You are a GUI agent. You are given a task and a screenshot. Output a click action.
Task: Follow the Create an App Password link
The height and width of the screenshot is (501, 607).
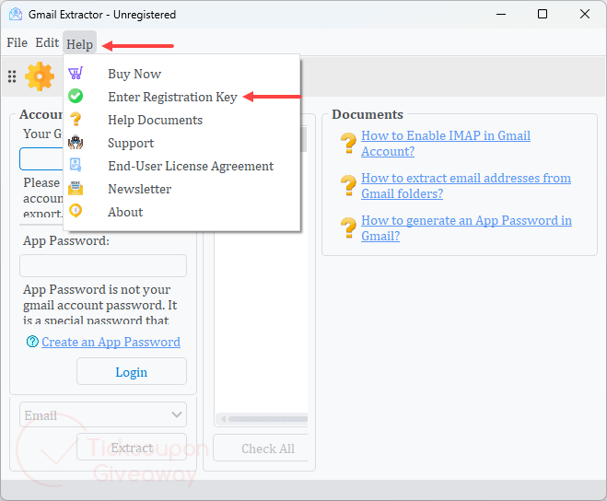[x=111, y=342]
